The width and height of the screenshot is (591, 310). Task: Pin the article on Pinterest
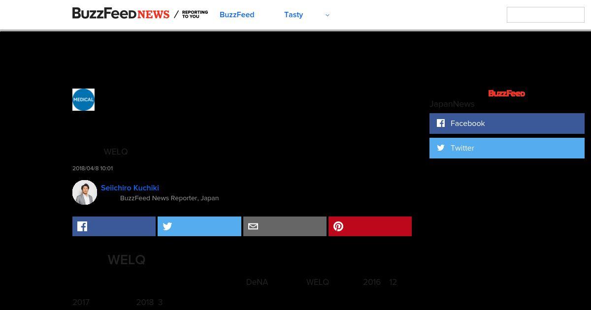click(x=370, y=226)
